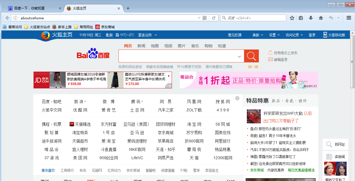Open the downloads arrow icon
Screen dimensions: 355x181
click(x=311, y=18)
